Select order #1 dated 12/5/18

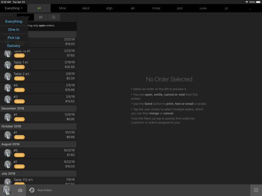(38, 117)
